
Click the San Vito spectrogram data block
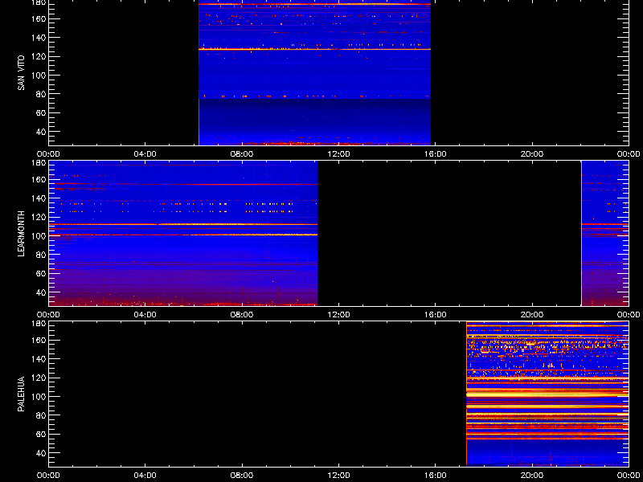tap(314, 72)
